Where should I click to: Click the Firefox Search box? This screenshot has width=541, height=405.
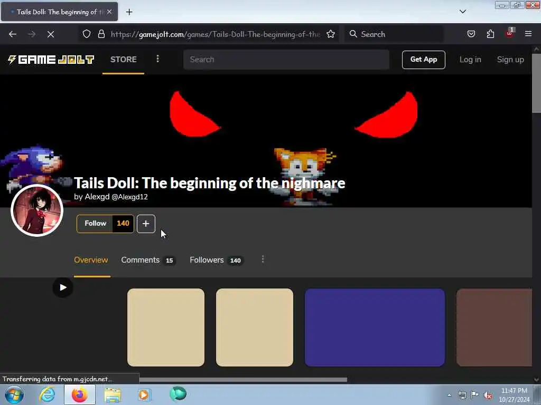pos(394,34)
